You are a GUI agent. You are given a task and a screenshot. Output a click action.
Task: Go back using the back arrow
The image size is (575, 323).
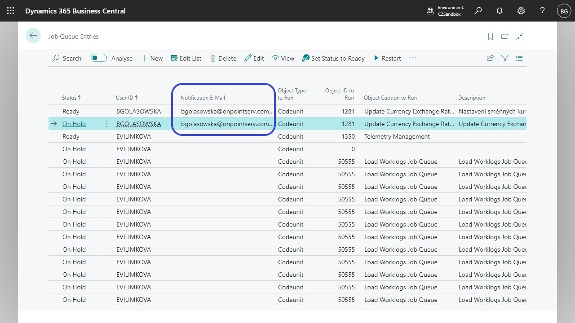point(33,36)
